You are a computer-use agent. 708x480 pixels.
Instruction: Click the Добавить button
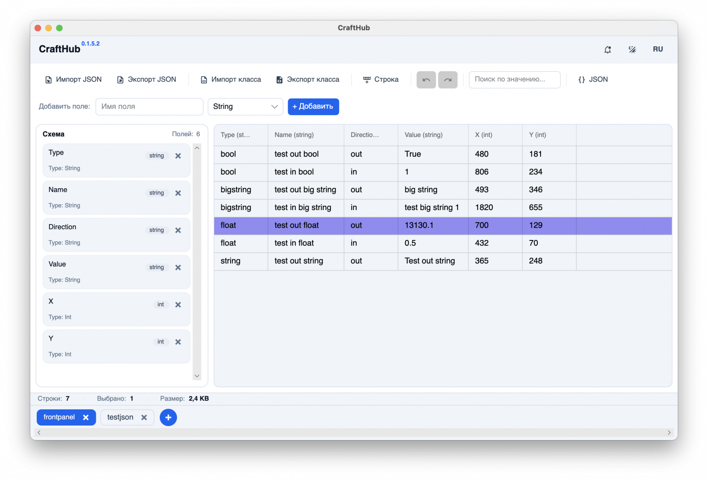click(x=313, y=107)
